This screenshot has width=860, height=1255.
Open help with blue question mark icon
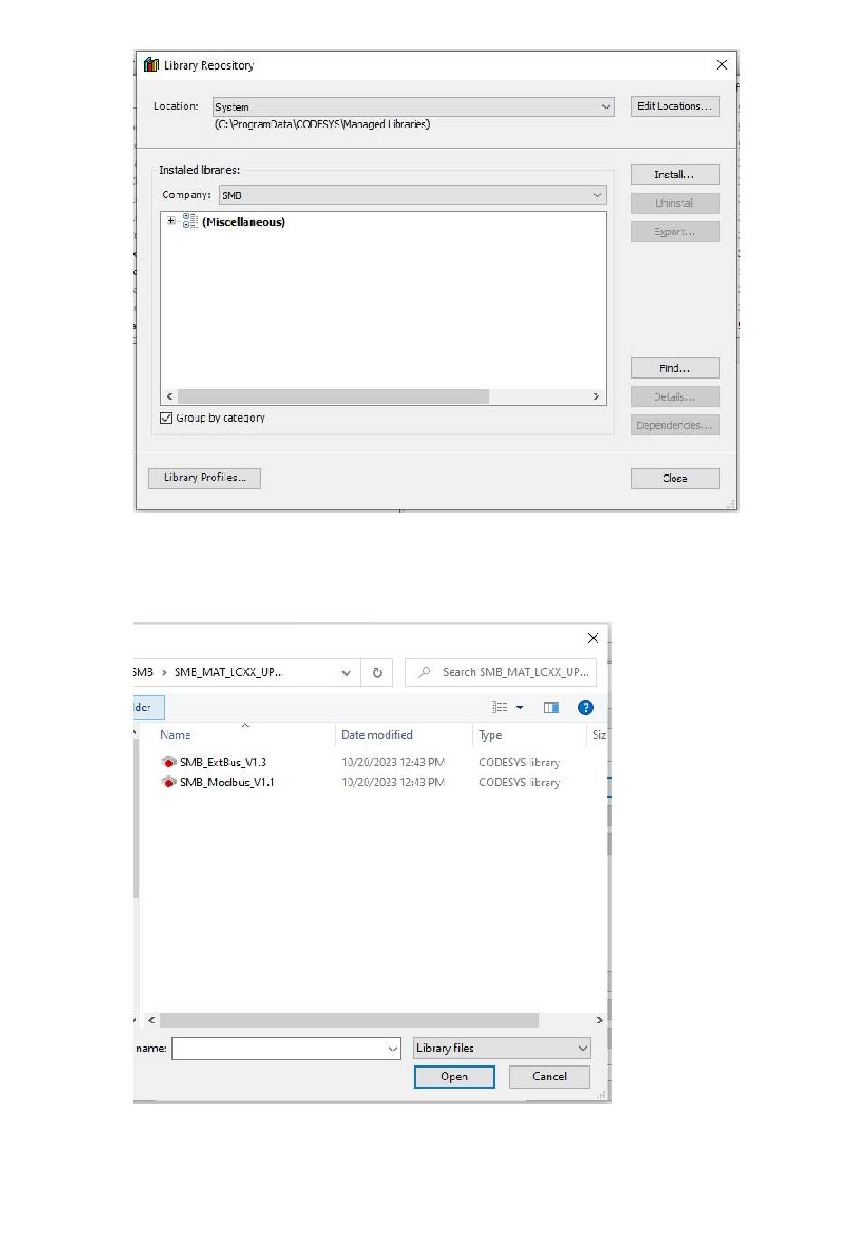point(586,708)
